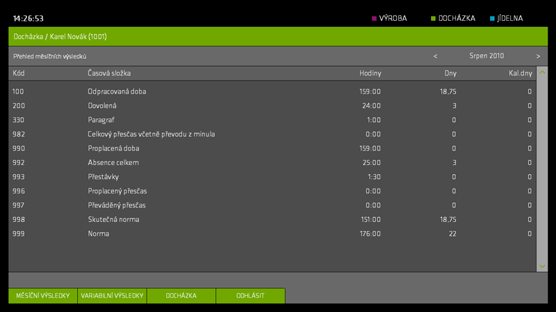Click the Kód column header
Image resolution: width=556 pixels, height=312 pixels.
[19, 73]
